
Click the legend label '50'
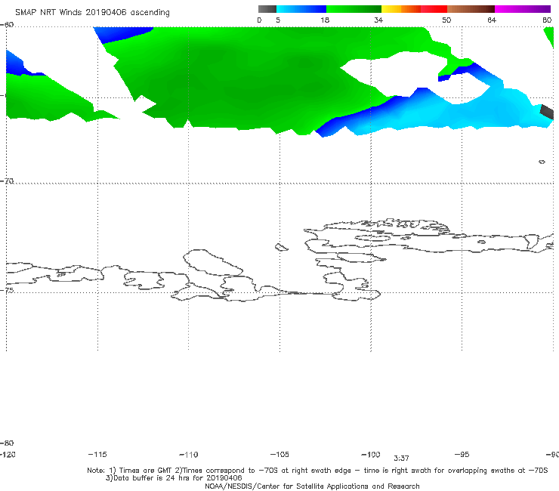click(446, 20)
